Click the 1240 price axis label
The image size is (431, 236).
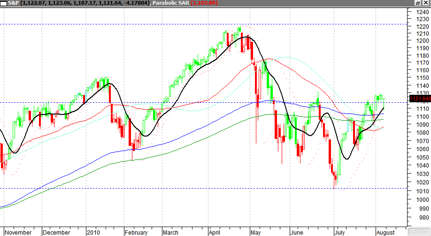tap(423, 12)
